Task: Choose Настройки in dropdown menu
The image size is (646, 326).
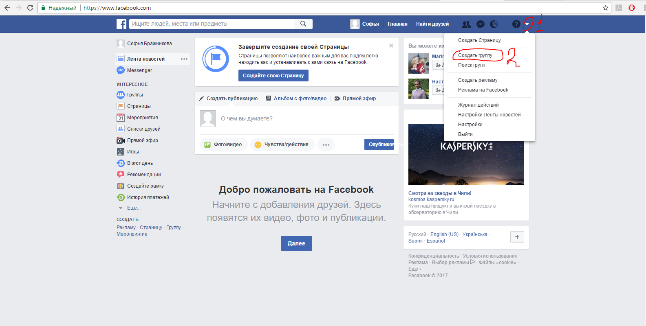Action: tap(470, 125)
